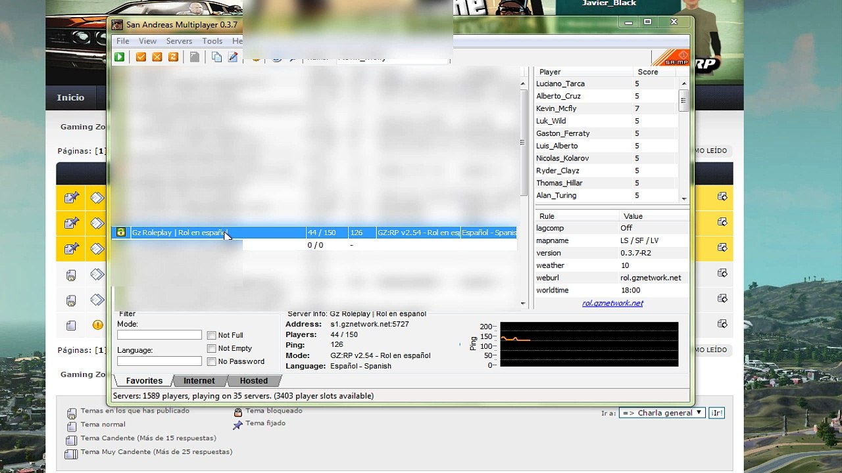Click the player list scroll-up arrow
Image resolution: width=842 pixels, height=473 pixels.
pos(684,83)
